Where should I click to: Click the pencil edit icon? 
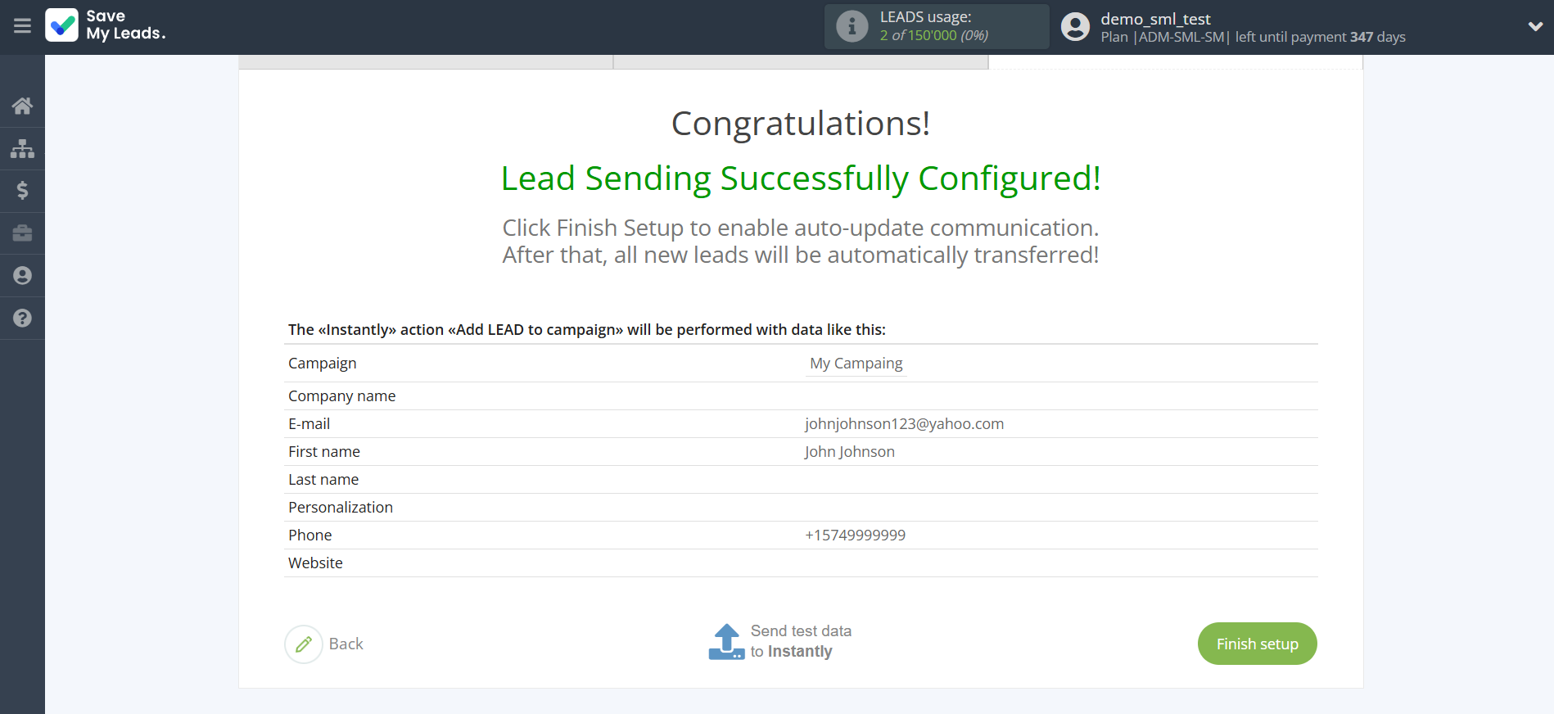[304, 644]
